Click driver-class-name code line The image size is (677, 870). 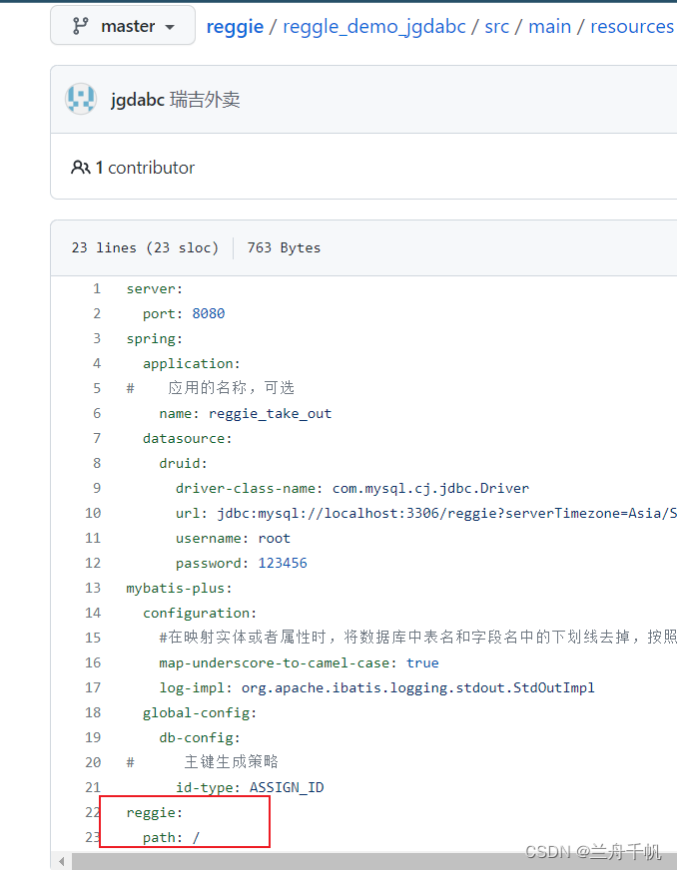pyautogui.click(x=352, y=488)
